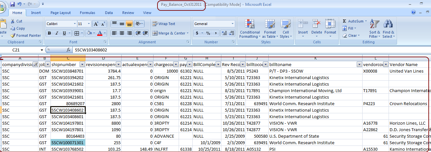Click Decrease Indent icon
The width and height of the screenshot is (431, 152).
pos(138,33)
